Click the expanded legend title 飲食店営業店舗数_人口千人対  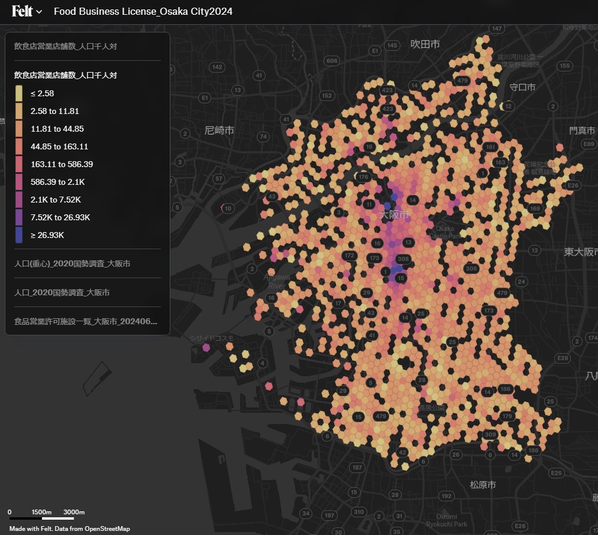click(x=66, y=76)
